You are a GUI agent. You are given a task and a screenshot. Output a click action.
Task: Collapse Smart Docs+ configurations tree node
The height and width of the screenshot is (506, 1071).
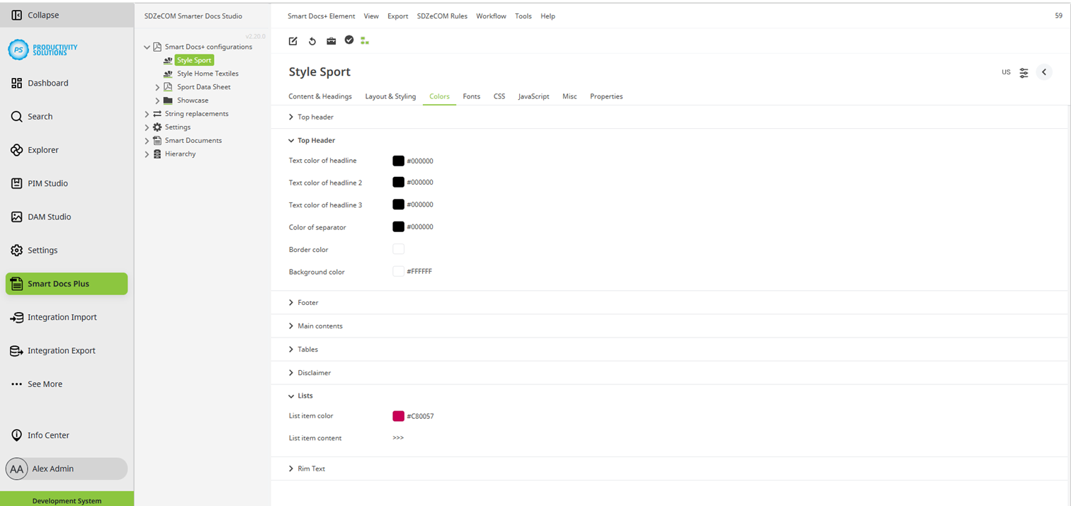click(147, 47)
